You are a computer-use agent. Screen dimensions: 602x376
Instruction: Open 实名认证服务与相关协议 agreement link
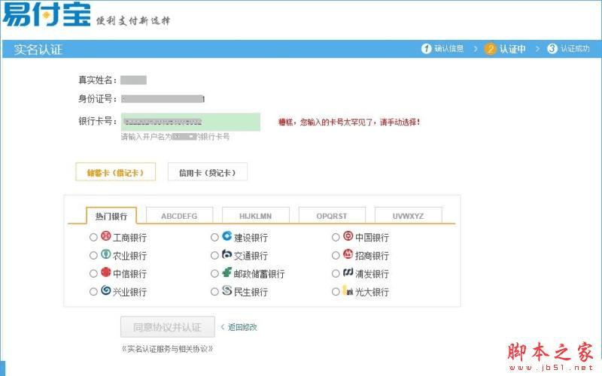[x=167, y=349]
